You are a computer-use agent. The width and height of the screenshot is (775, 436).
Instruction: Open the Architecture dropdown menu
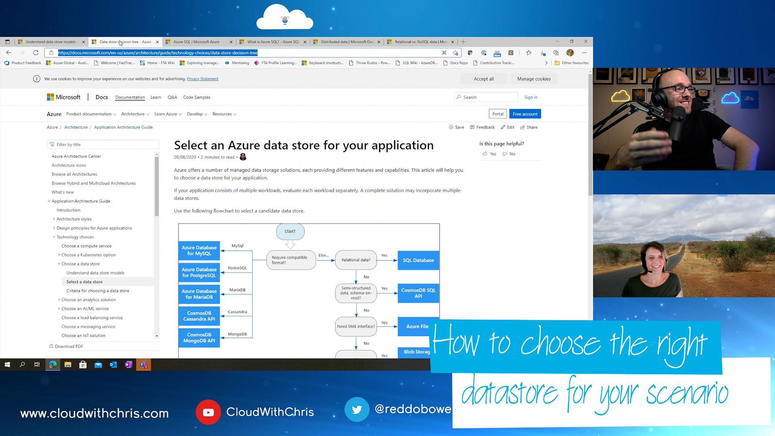coord(134,114)
